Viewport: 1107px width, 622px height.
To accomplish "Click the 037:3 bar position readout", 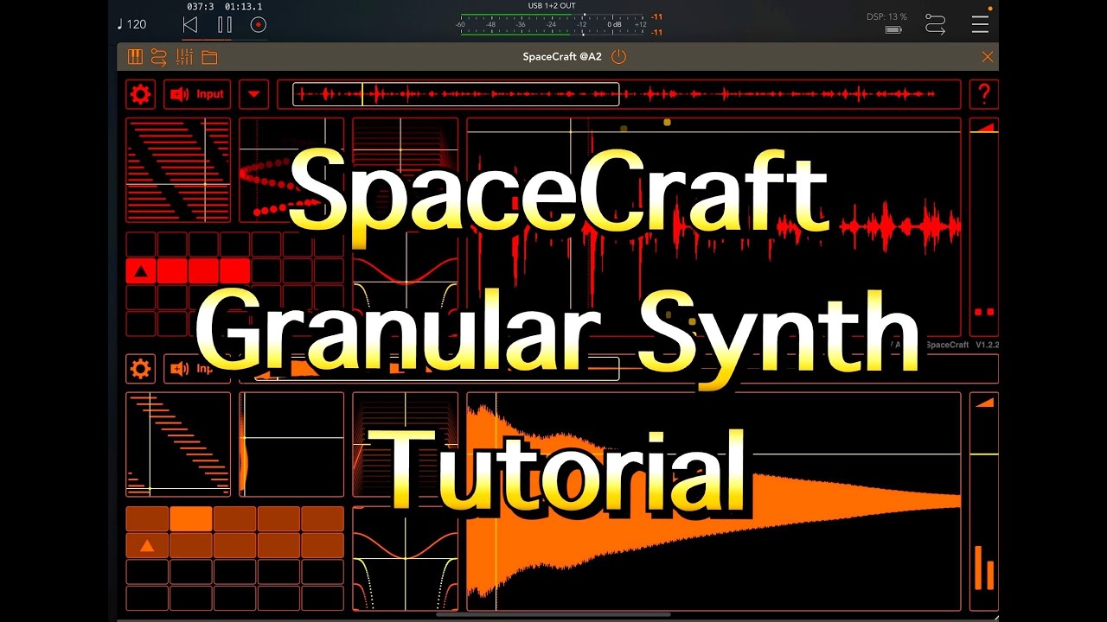I will (200, 6).
